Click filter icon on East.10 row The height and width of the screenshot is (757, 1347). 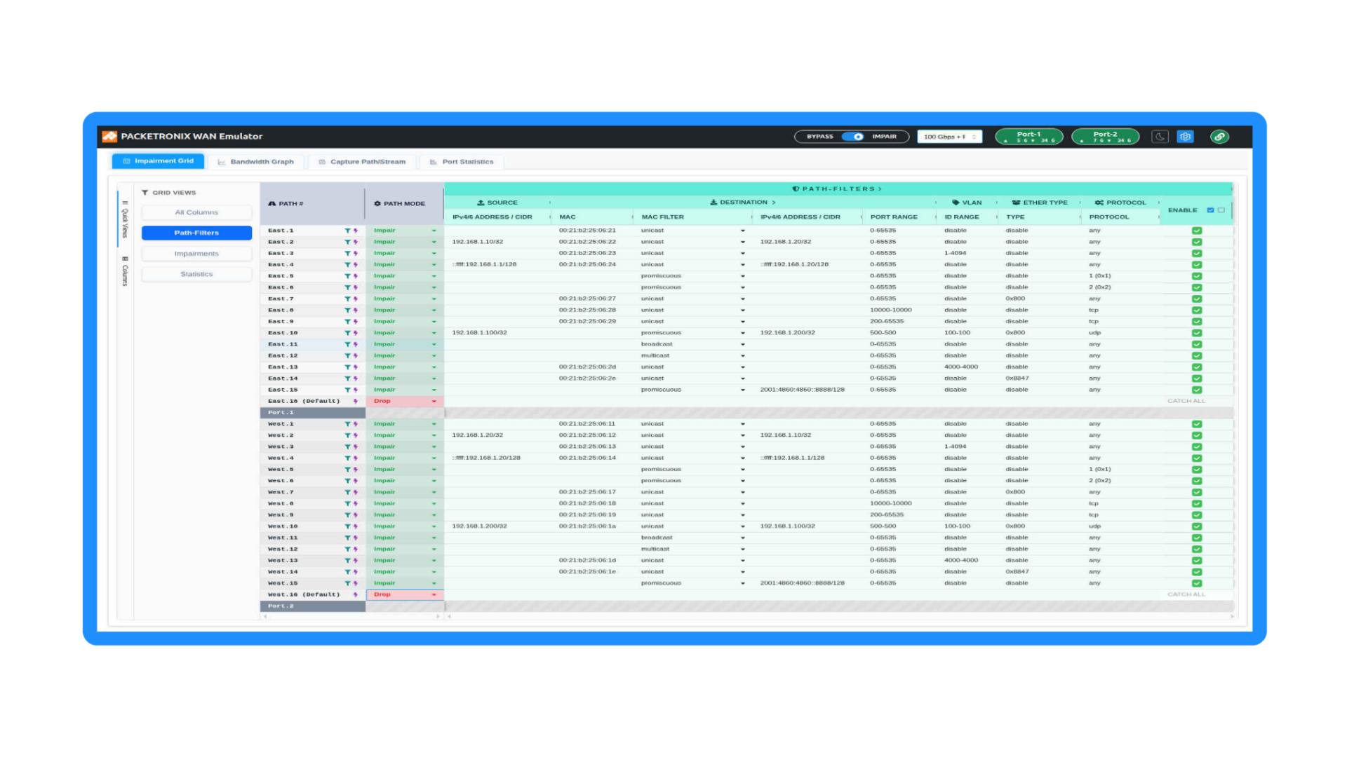click(x=347, y=333)
